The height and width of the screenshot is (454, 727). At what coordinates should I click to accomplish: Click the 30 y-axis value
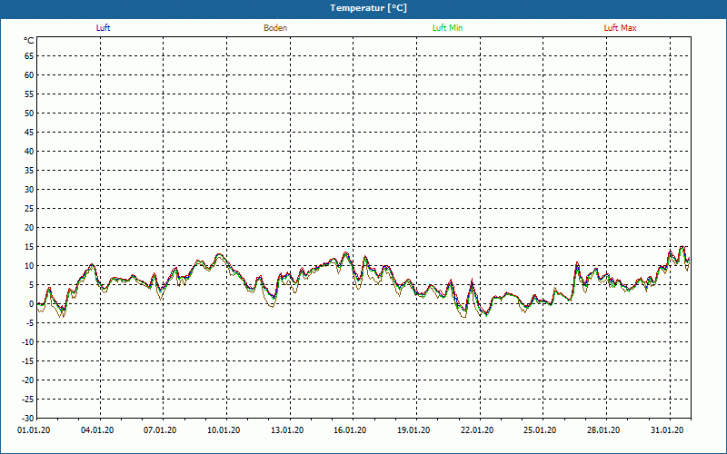[29, 190]
